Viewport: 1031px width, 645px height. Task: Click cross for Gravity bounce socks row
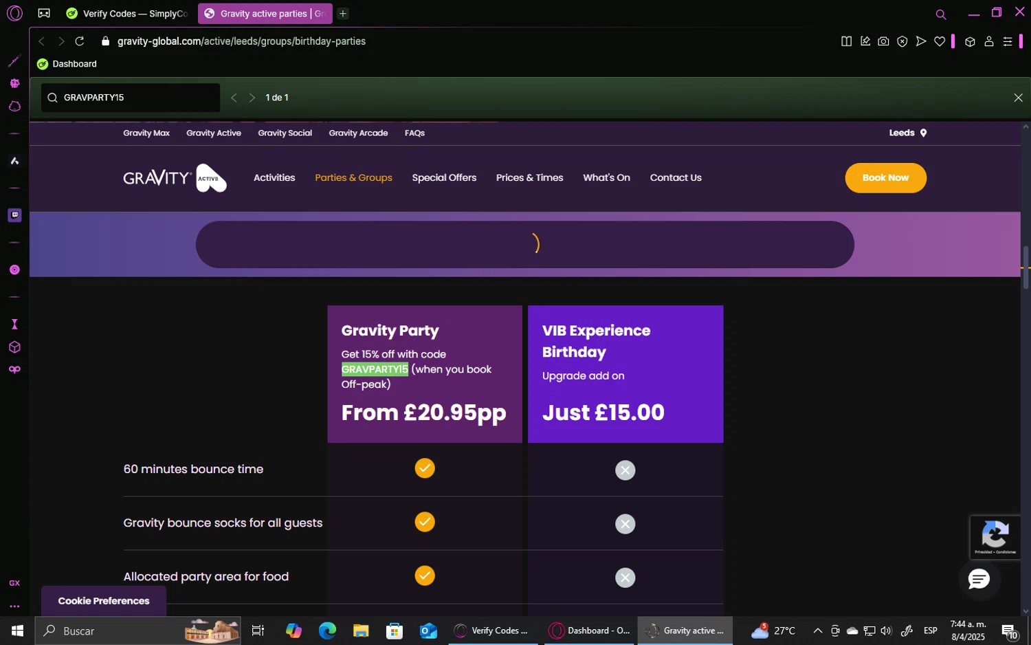coord(625,524)
